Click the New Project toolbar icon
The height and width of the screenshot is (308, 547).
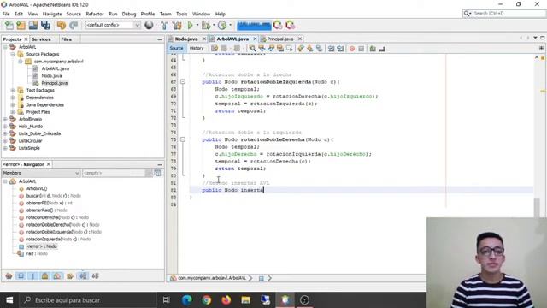pyautogui.click(x=21, y=25)
